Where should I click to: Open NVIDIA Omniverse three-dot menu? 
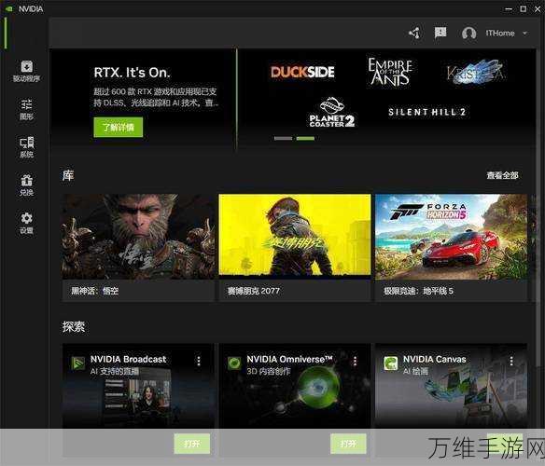(x=355, y=361)
